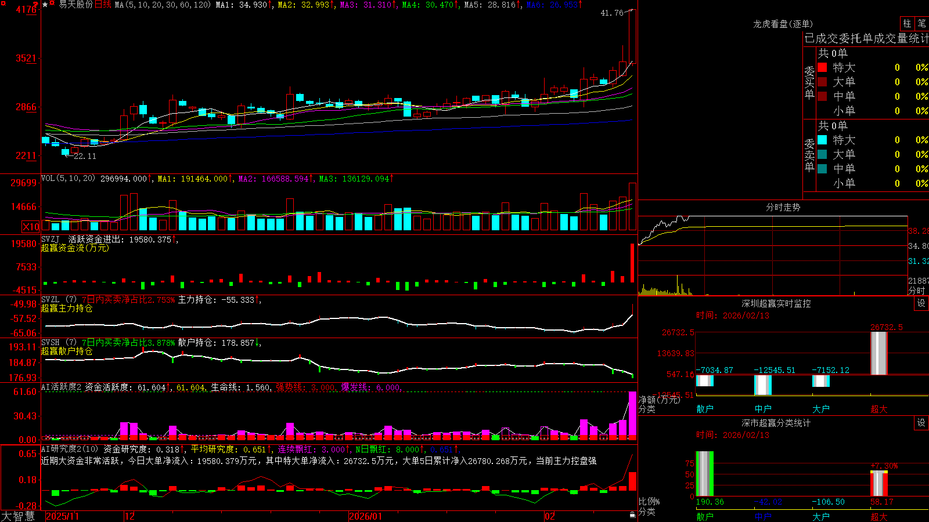The width and height of the screenshot is (929, 522).
Task: Click the 强势线: 3.000 label
Action: coord(305,387)
